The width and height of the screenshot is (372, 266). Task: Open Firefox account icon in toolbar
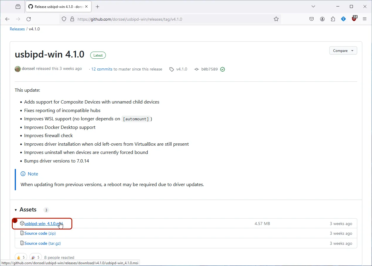pos(322,19)
